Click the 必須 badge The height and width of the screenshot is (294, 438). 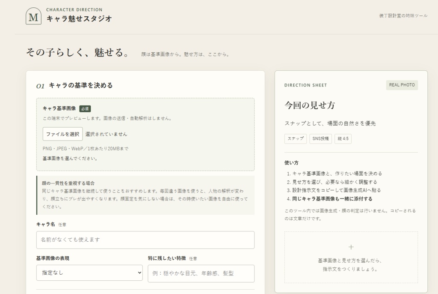coord(85,108)
